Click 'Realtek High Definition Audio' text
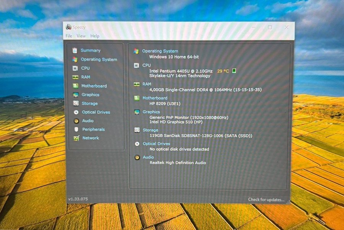Viewport: 344px width, 230px height. coord(178,163)
